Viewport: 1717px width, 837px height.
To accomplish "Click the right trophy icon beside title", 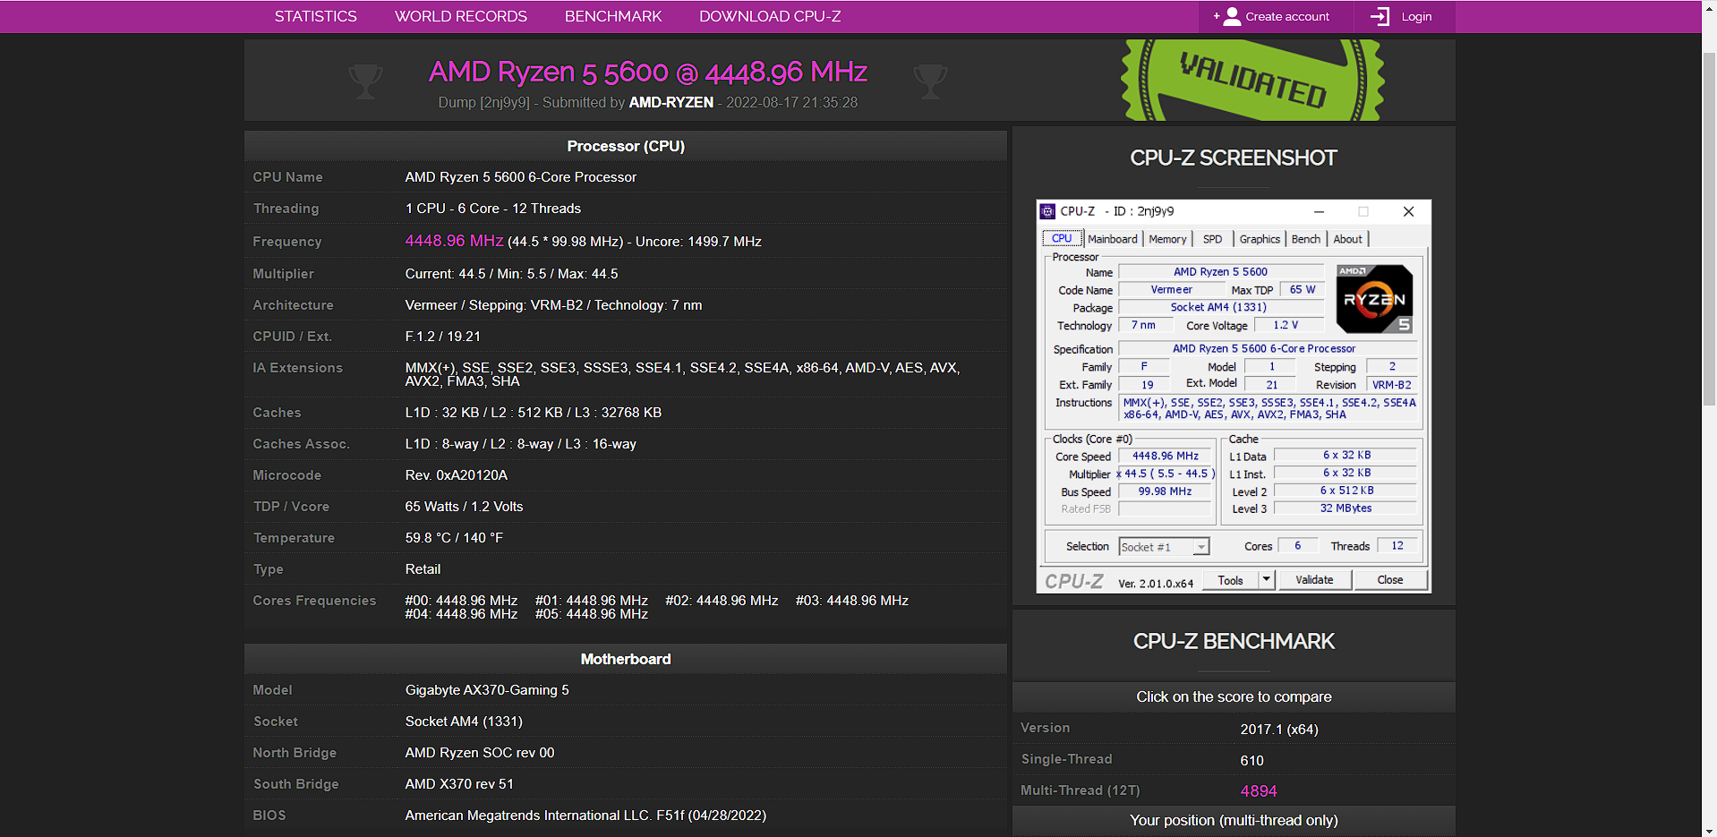I will (x=930, y=81).
